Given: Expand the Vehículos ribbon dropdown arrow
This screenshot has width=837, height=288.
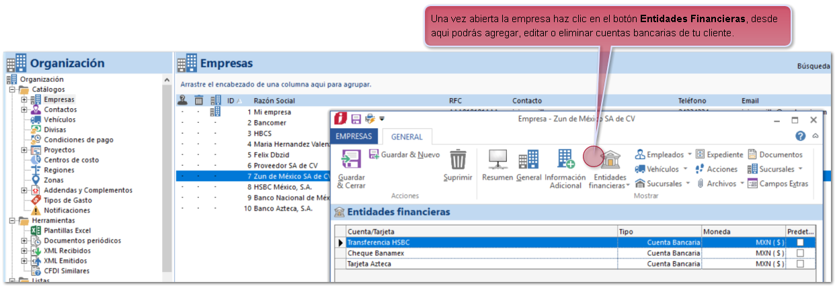Looking at the screenshot, I should tap(685, 169).
